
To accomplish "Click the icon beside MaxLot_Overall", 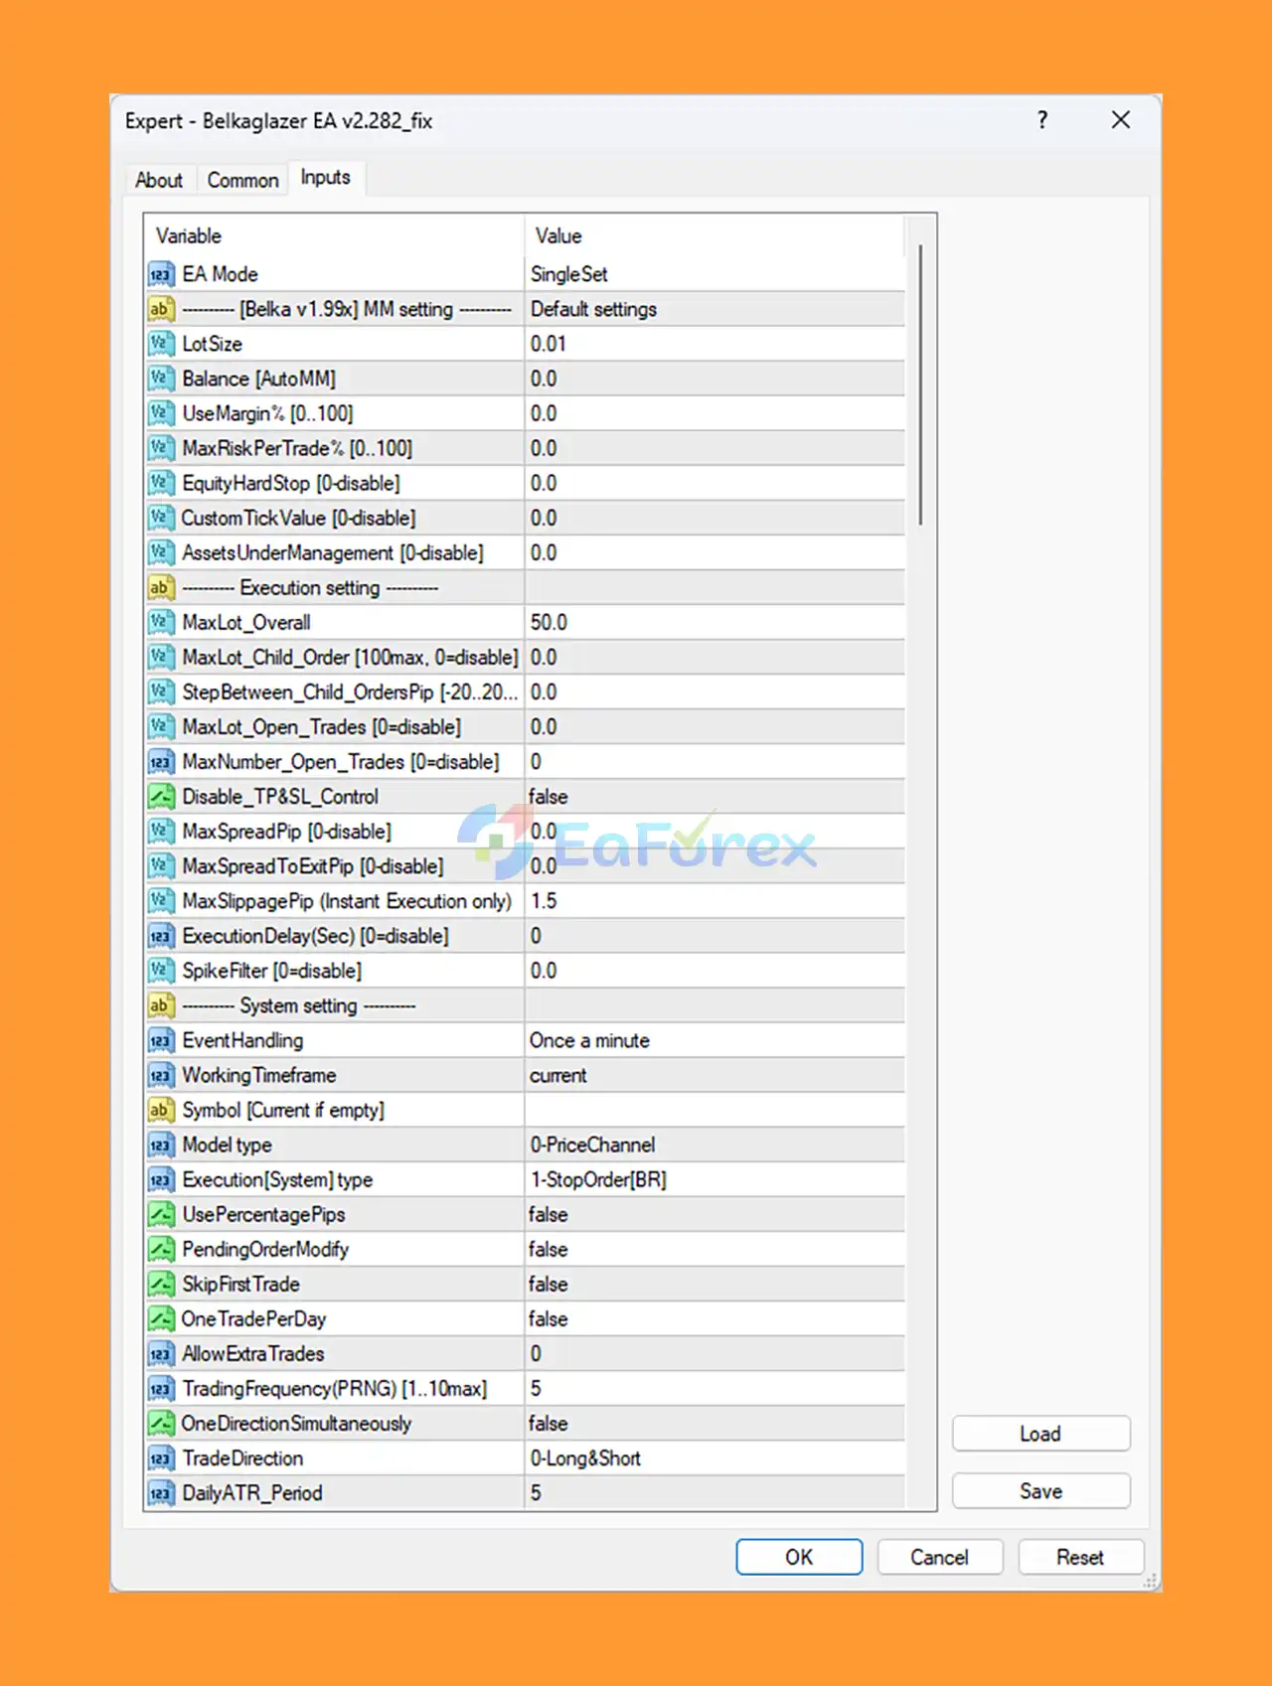I will click(x=161, y=623).
